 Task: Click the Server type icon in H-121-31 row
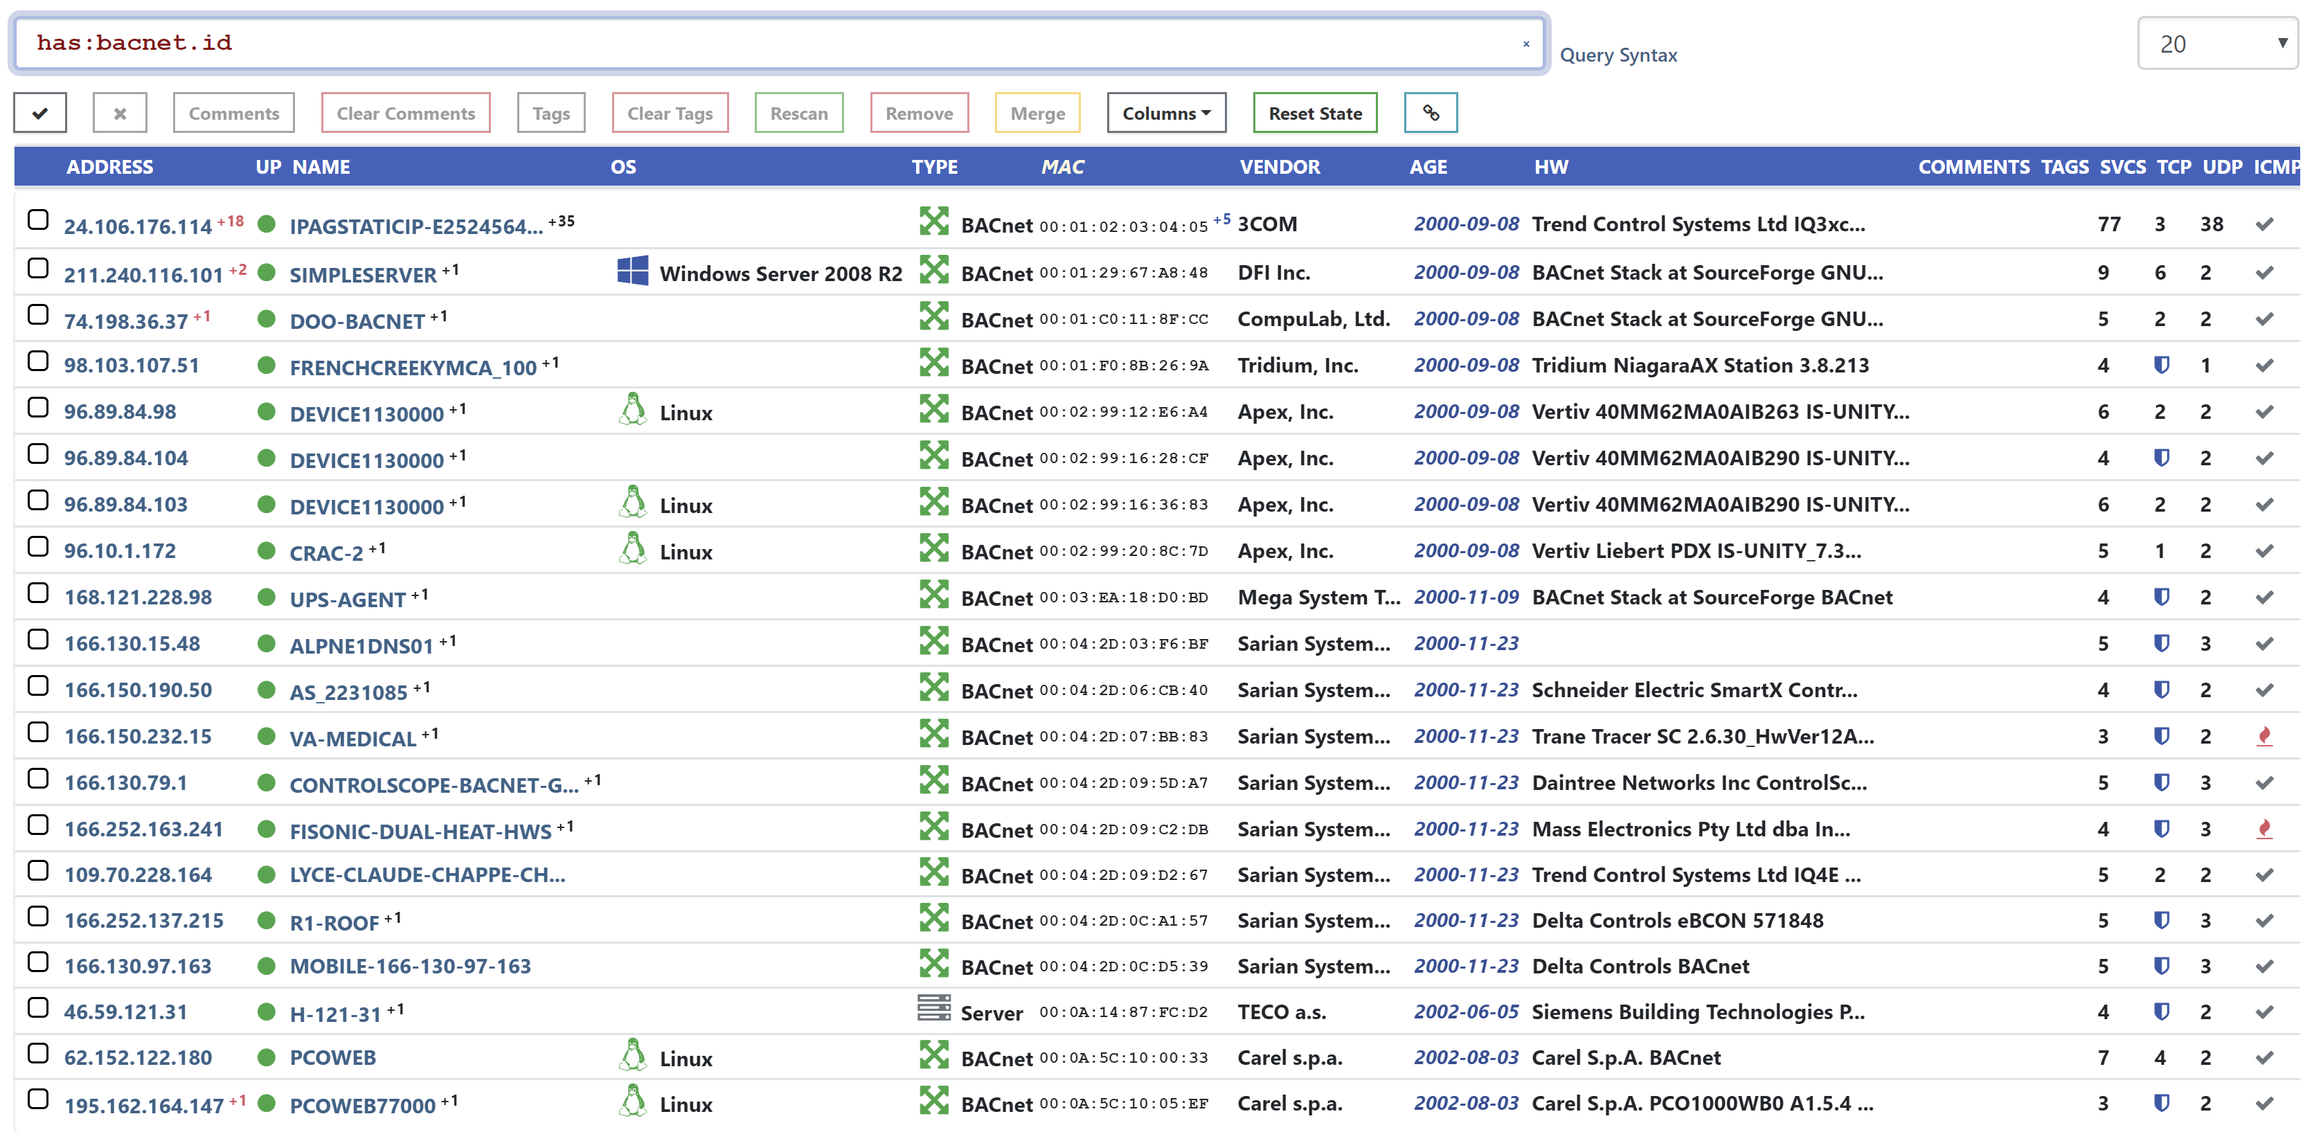[x=933, y=1009]
